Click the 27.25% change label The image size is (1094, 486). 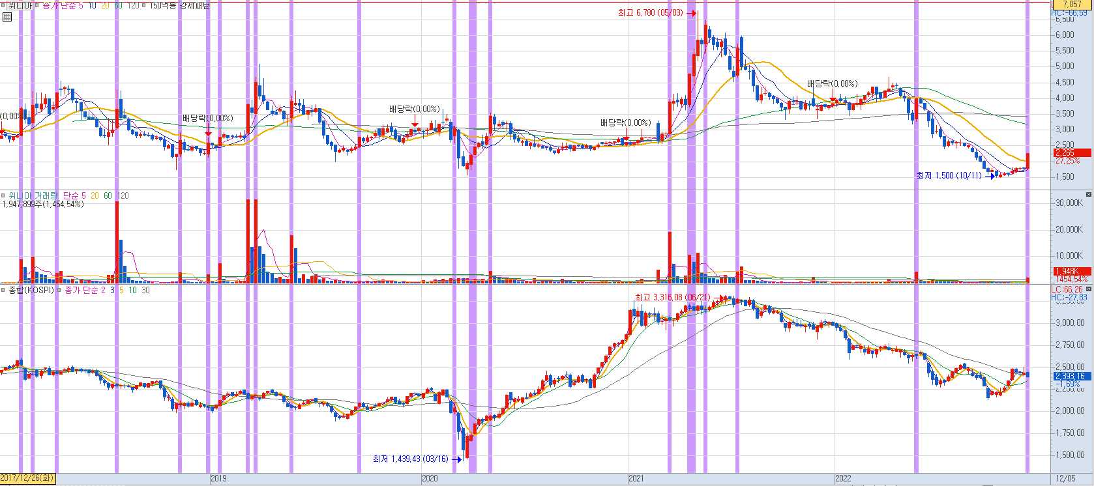click(1068, 161)
